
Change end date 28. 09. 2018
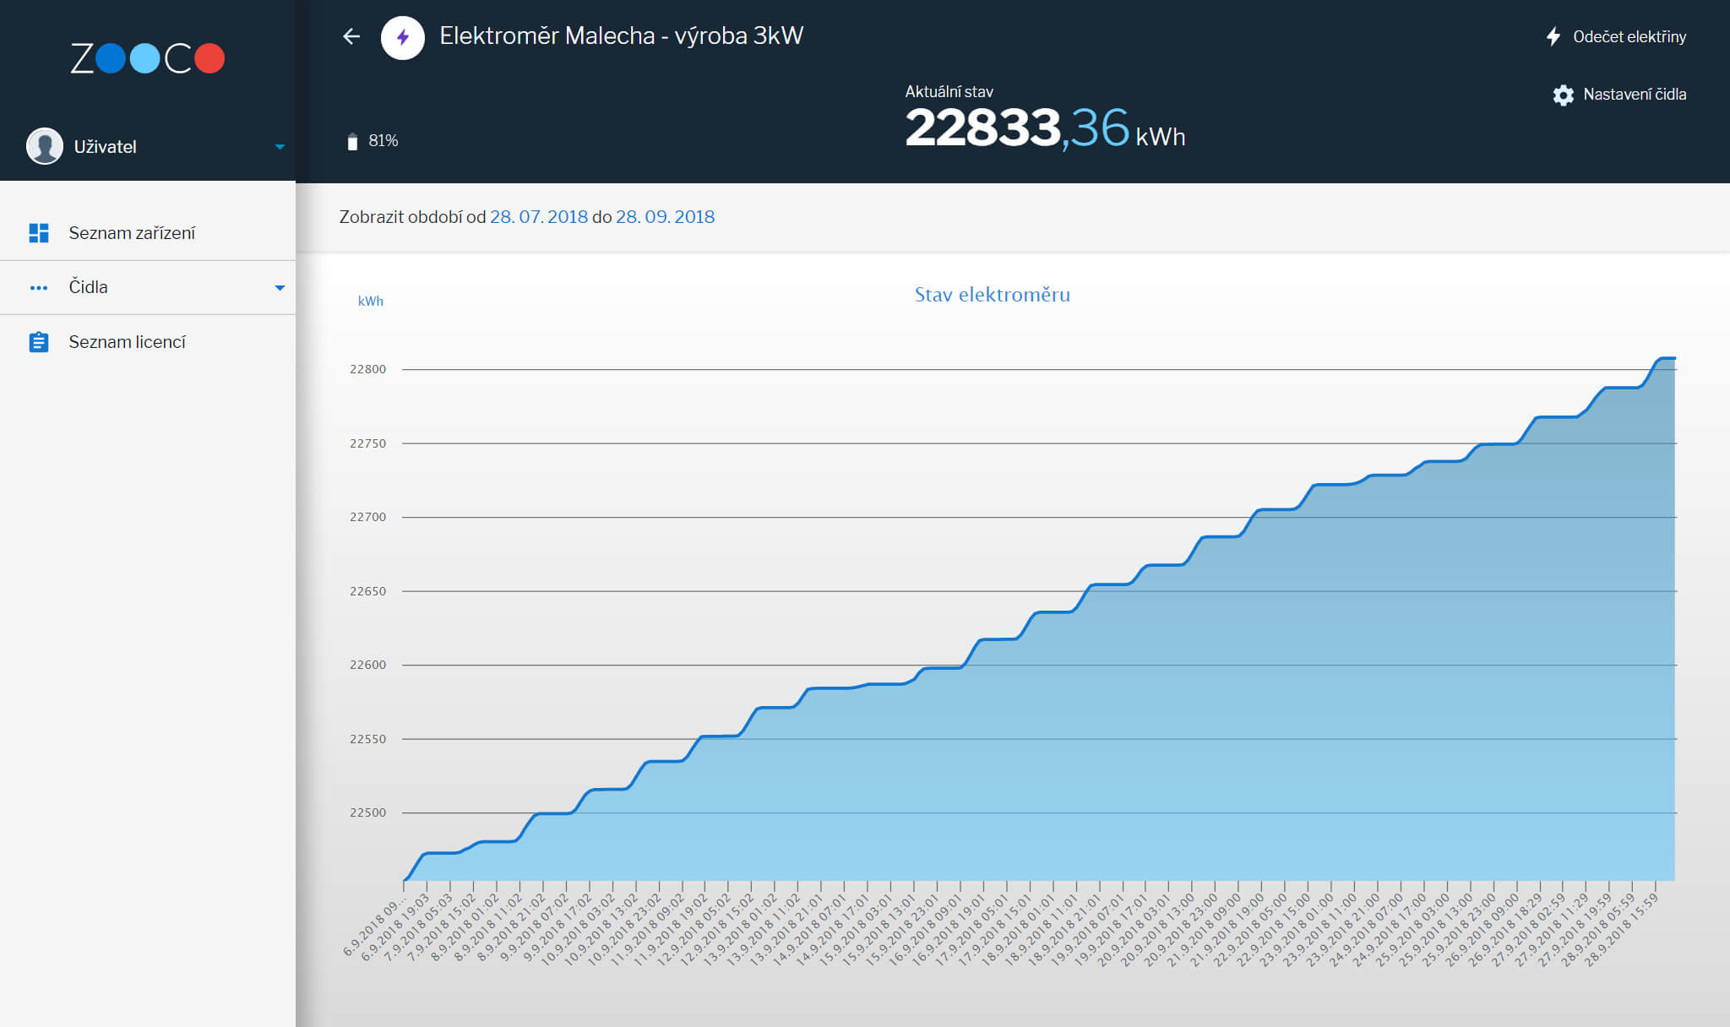tap(665, 217)
